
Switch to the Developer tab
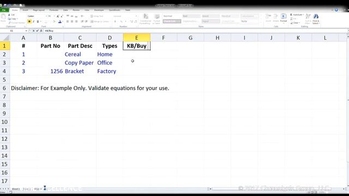coord(99,10)
